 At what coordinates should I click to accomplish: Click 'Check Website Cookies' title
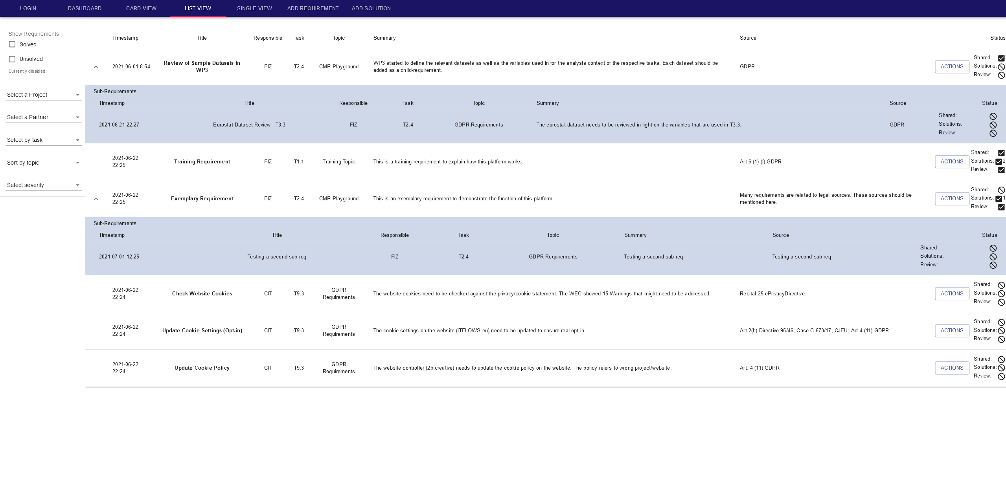pyautogui.click(x=202, y=294)
